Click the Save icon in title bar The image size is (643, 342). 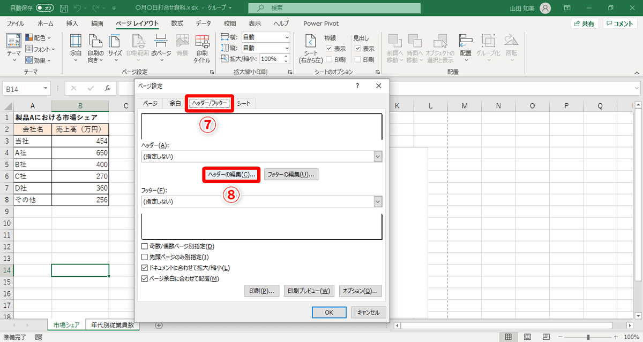click(64, 9)
